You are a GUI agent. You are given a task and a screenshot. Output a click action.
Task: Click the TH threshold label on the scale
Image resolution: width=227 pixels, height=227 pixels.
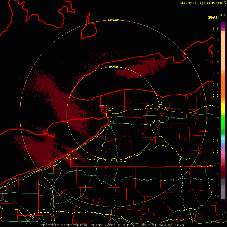(217, 196)
